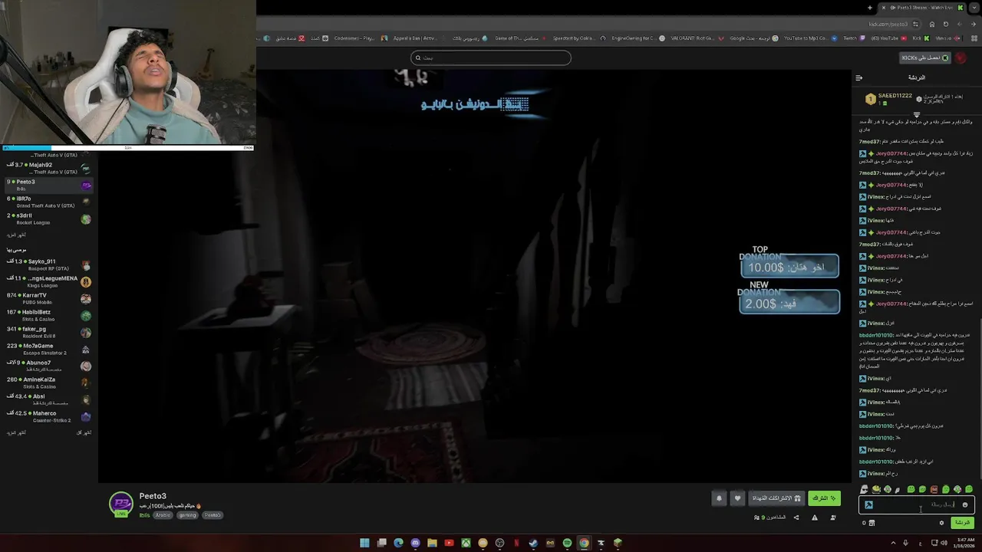This screenshot has height=552, width=982.
Task: Expand show more under followed channels
Action: pos(16,235)
